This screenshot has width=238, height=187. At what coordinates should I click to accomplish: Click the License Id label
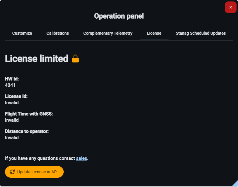pyautogui.click(x=16, y=96)
